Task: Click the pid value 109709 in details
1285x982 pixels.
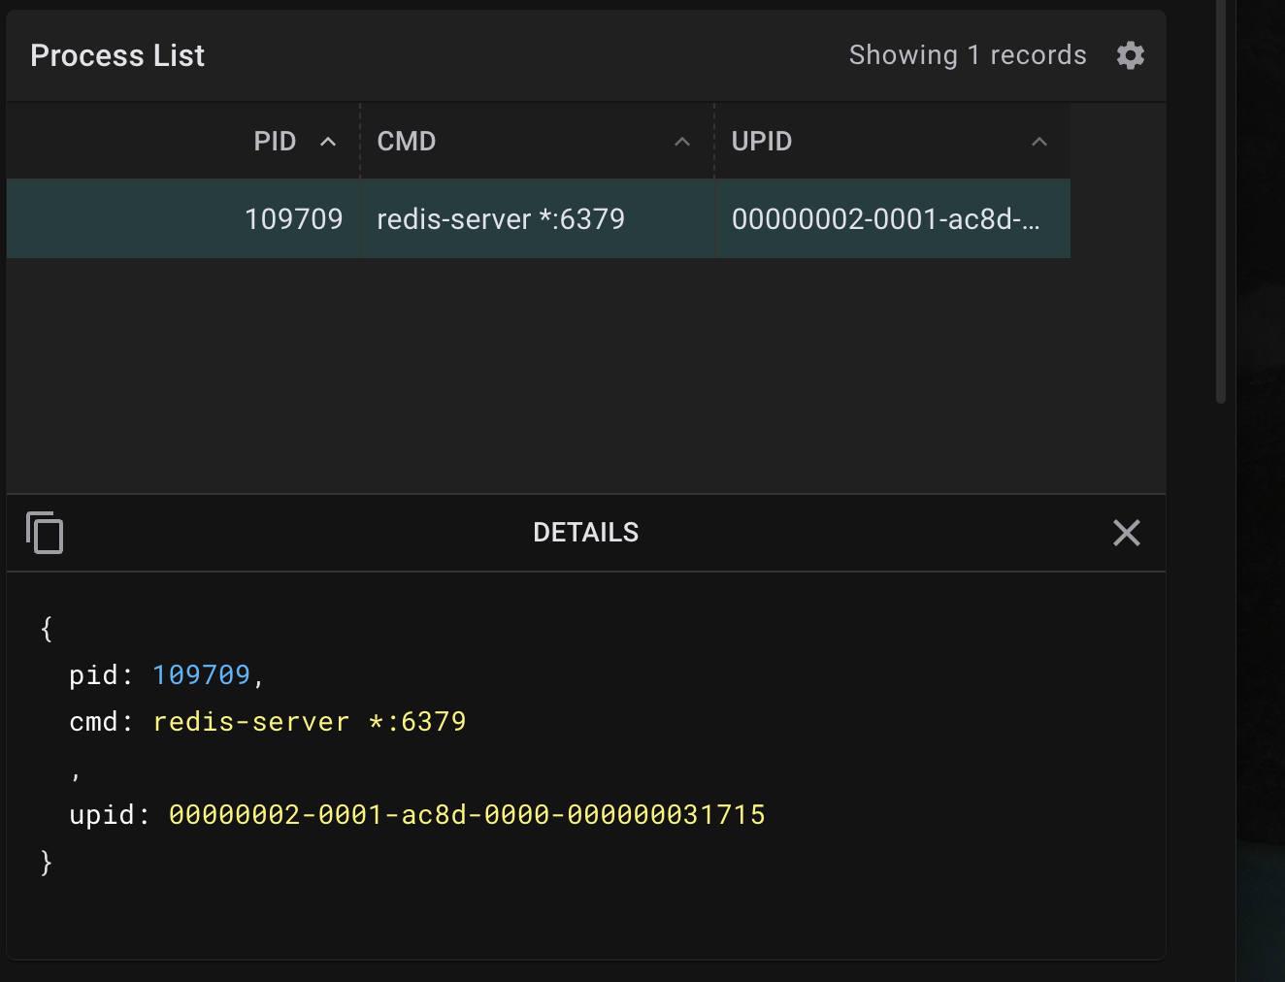Action: tap(202, 674)
